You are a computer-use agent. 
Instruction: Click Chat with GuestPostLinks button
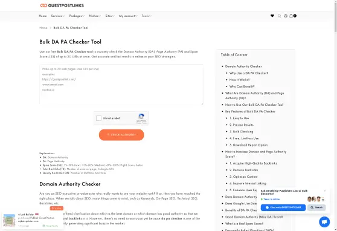[283, 207]
